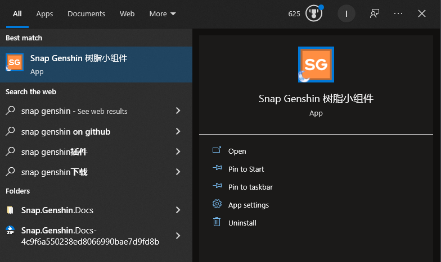This screenshot has height=262, width=441.
Task: Select the Snap Genshin best match result
Action: (96, 65)
